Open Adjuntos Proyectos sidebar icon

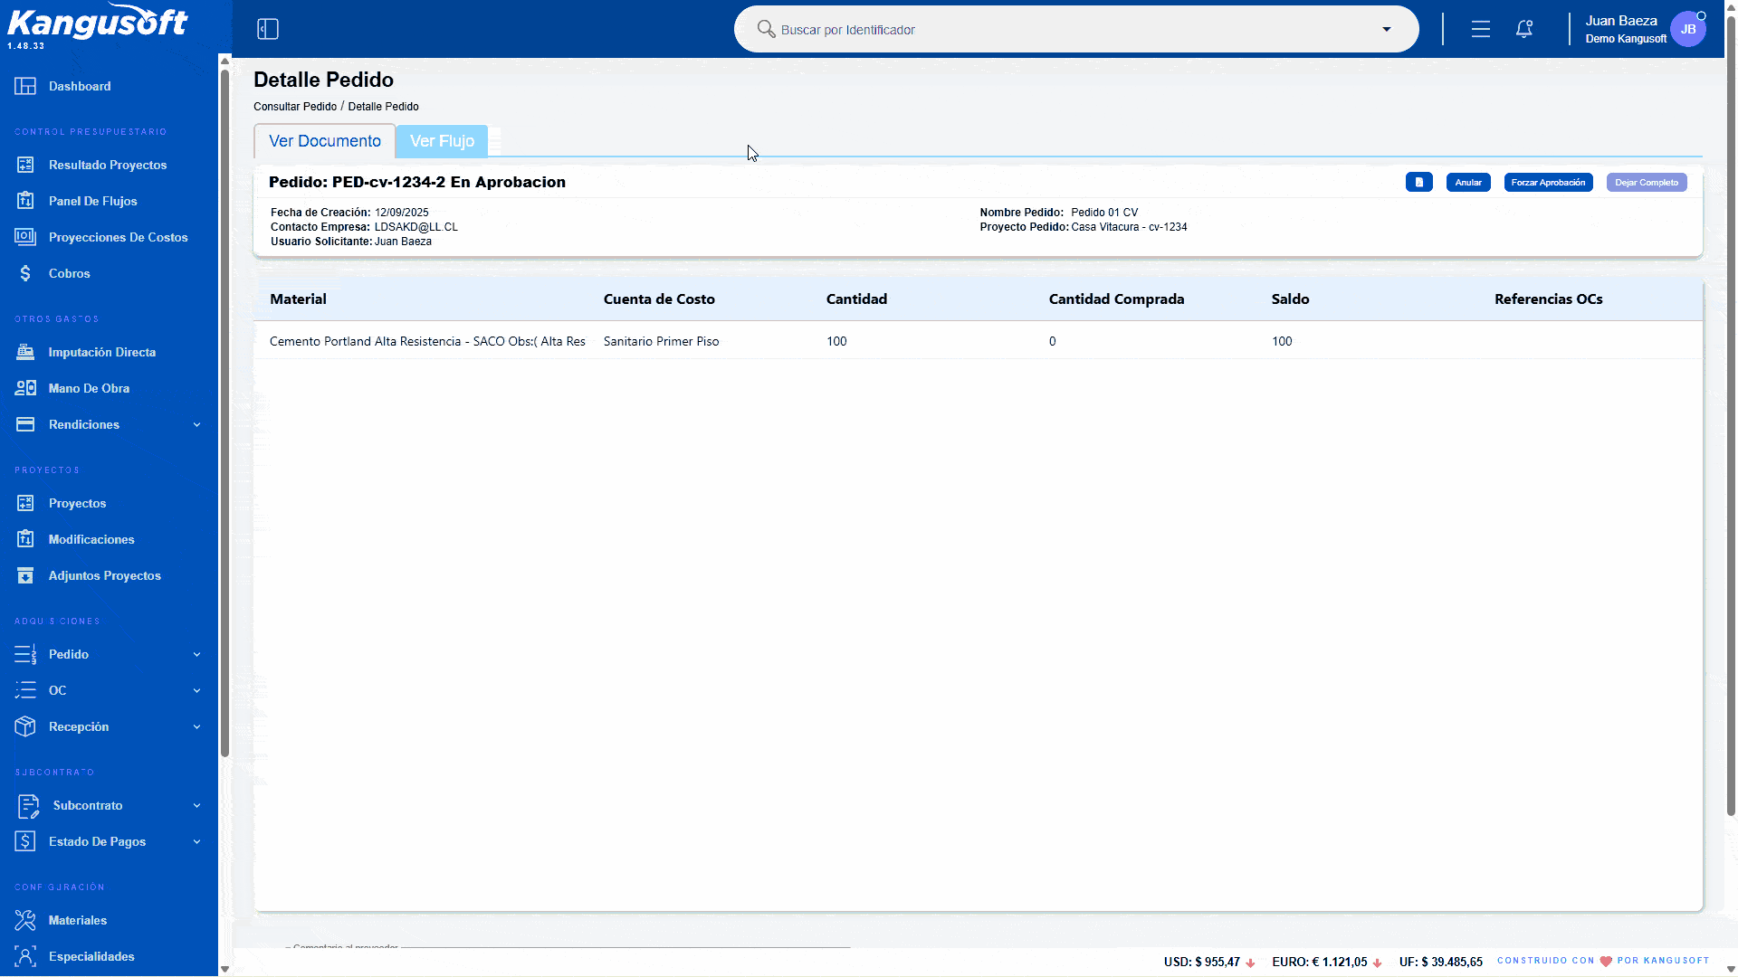click(x=25, y=575)
